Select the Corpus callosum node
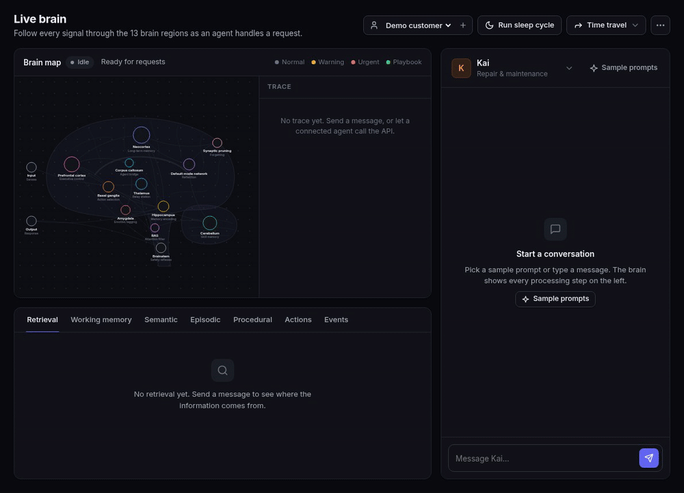684x493 pixels. pos(129,163)
